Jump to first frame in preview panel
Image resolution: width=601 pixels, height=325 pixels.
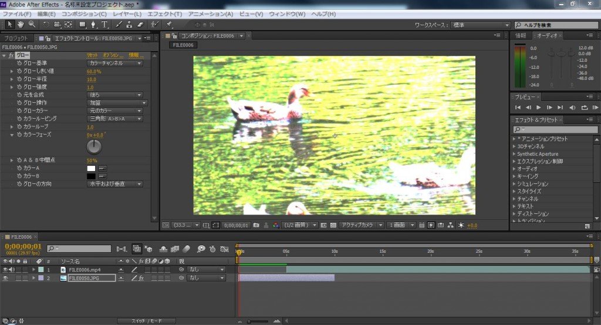pyautogui.click(x=518, y=108)
